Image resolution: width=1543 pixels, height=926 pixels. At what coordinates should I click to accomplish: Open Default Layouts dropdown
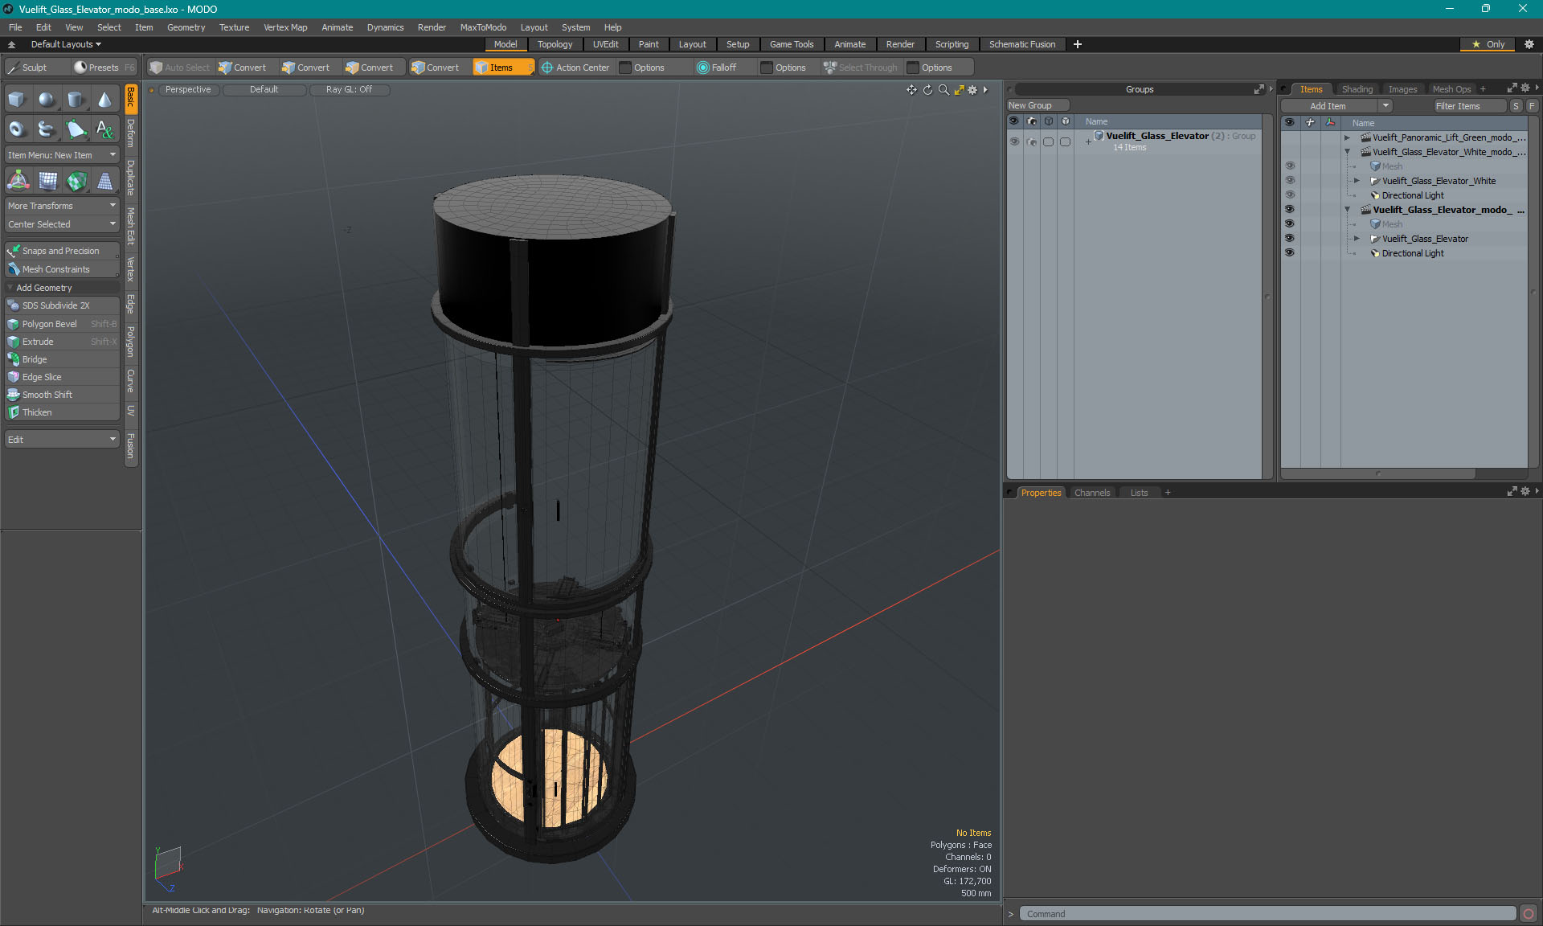(66, 44)
